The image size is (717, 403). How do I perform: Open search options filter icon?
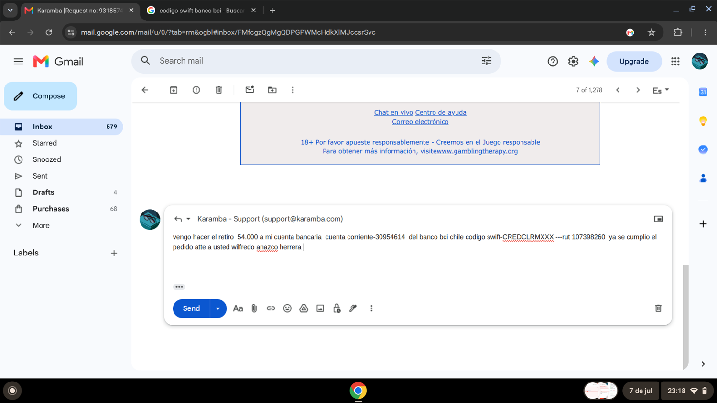(487, 61)
